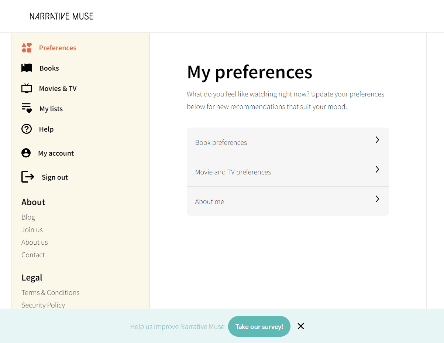The image size is (444, 343).
Task: Click the Narrative Muse logo
Action: [x=62, y=16]
